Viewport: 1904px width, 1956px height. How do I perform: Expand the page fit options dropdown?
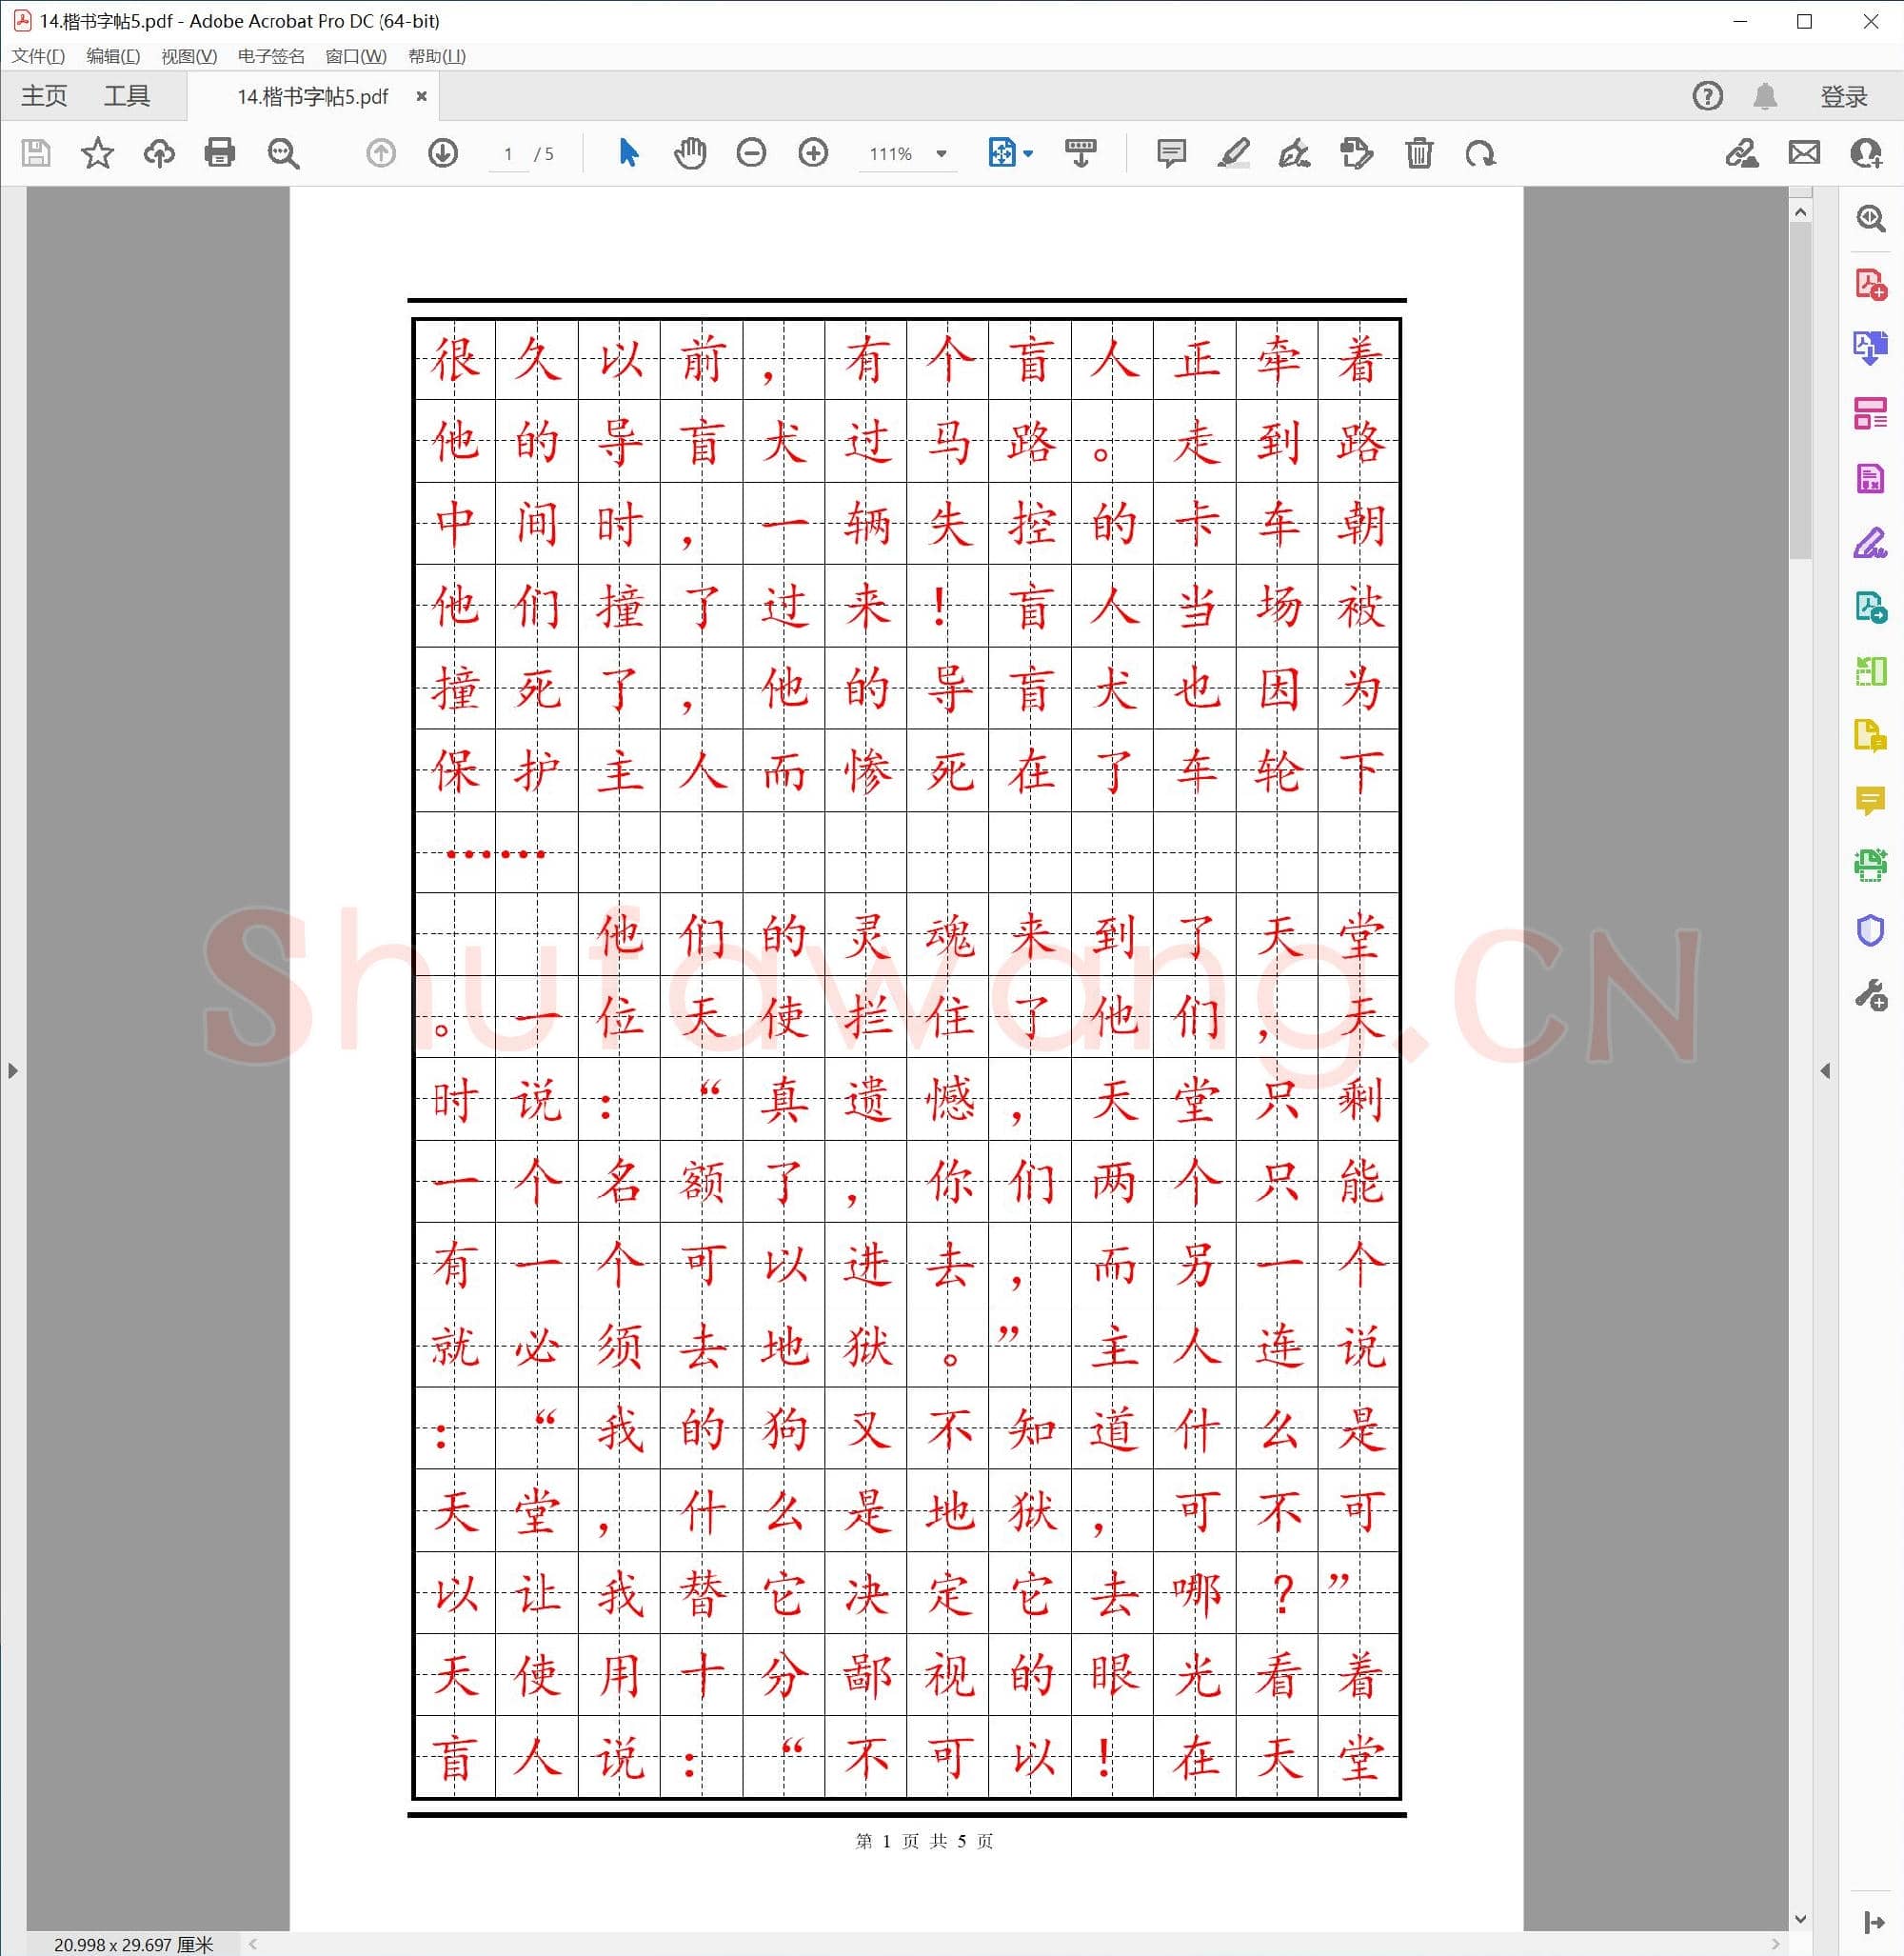pyautogui.click(x=1028, y=154)
